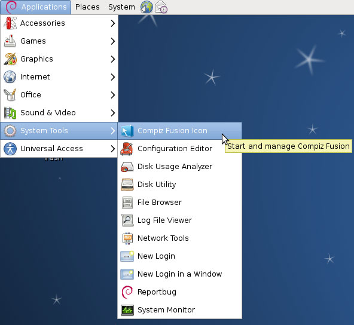Click the Configuration Editor red toolbox icon
Image resolution: width=354 pixels, height=325 pixels.
127,148
